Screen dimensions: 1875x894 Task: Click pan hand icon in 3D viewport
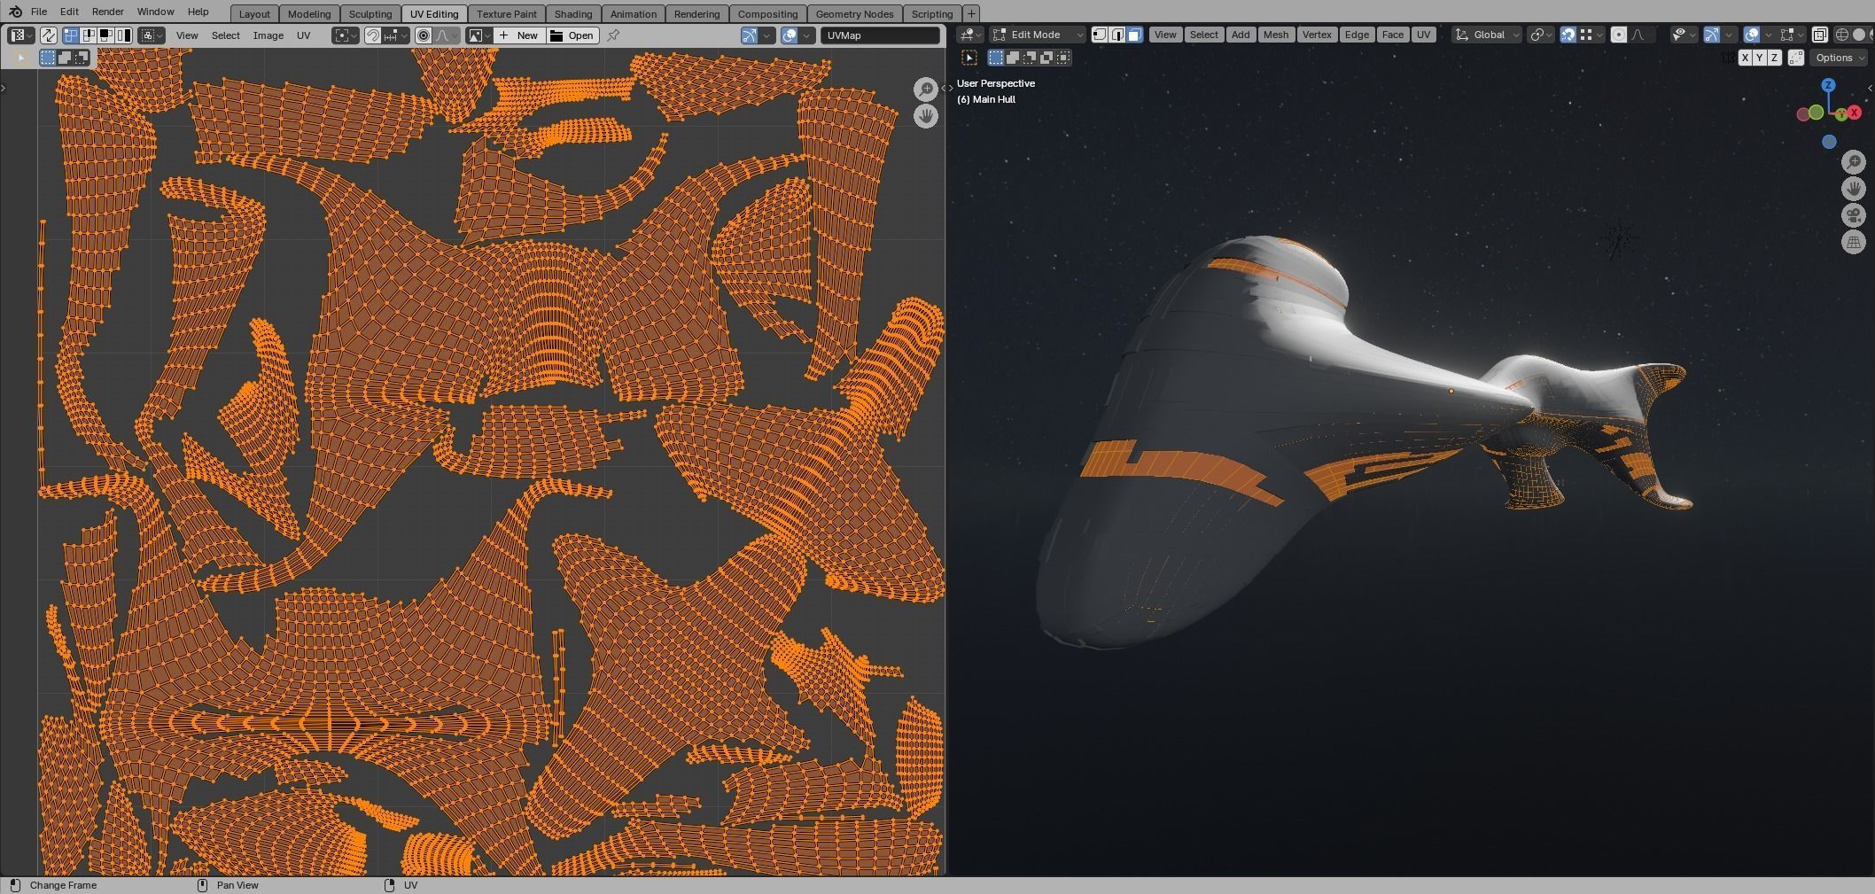pos(1854,189)
